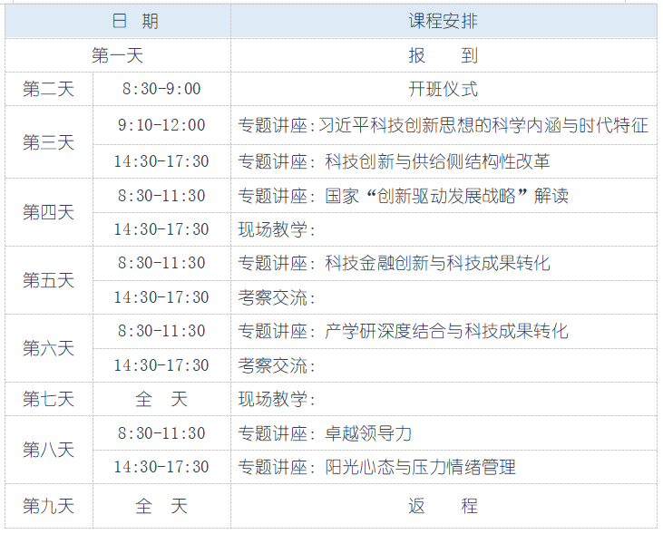The height and width of the screenshot is (534, 663).
Task: Click the '第五天' cell
Action: pyautogui.click(x=49, y=280)
